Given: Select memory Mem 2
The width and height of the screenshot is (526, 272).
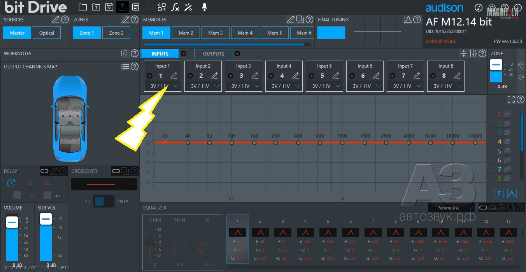Looking at the screenshot, I should click(186, 33).
